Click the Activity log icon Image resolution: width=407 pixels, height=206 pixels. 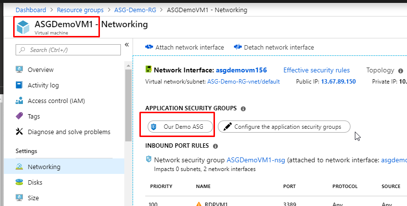coord(19,85)
